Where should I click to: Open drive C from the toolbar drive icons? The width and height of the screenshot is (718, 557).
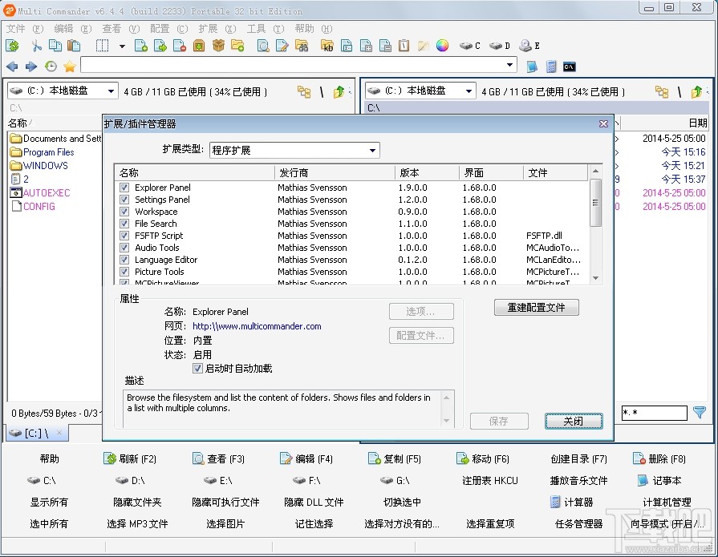point(469,46)
